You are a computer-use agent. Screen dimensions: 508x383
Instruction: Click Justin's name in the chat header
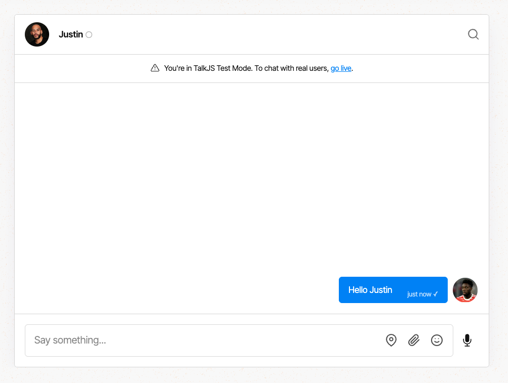point(71,34)
